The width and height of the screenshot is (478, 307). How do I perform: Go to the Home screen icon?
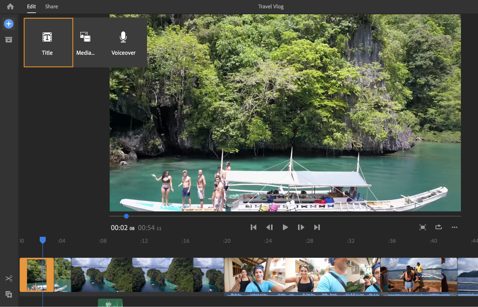pos(10,6)
